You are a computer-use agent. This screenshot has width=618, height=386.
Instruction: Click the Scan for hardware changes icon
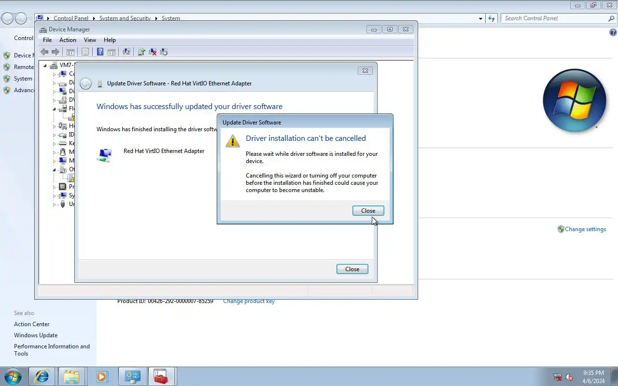click(126, 52)
